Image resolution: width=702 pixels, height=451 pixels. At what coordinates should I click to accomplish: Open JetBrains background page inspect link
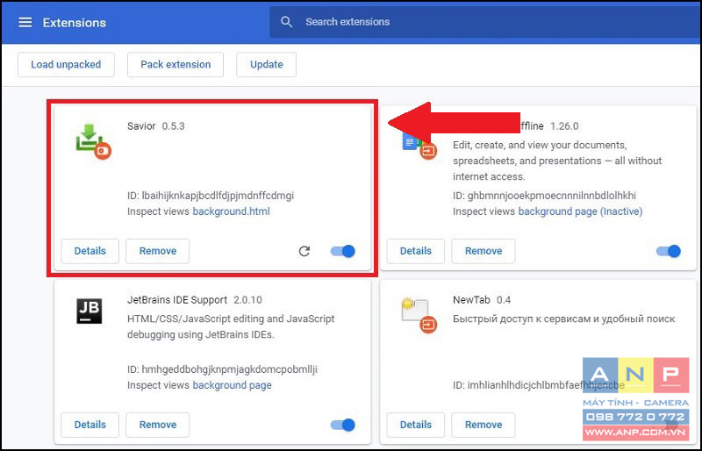pyautogui.click(x=232, y=385)
